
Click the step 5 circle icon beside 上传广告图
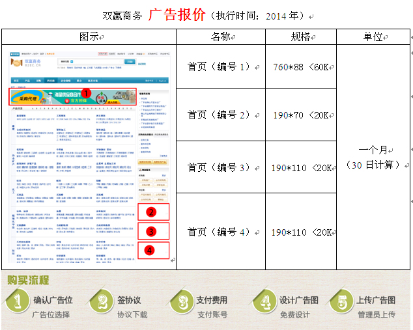341,301
